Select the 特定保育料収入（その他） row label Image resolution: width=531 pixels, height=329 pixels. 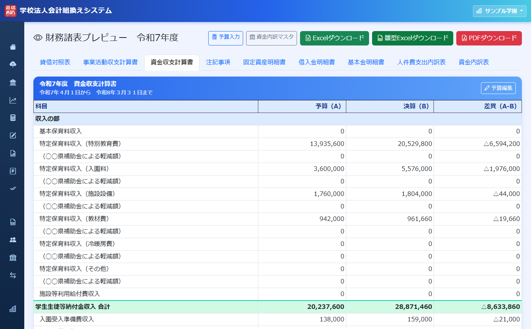click(x=74, y=269)
